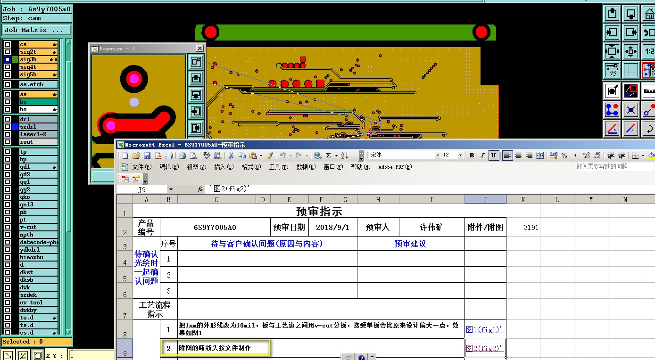
Task: Toggle checkbox for sig3b layer
Action: coord(8,59)
